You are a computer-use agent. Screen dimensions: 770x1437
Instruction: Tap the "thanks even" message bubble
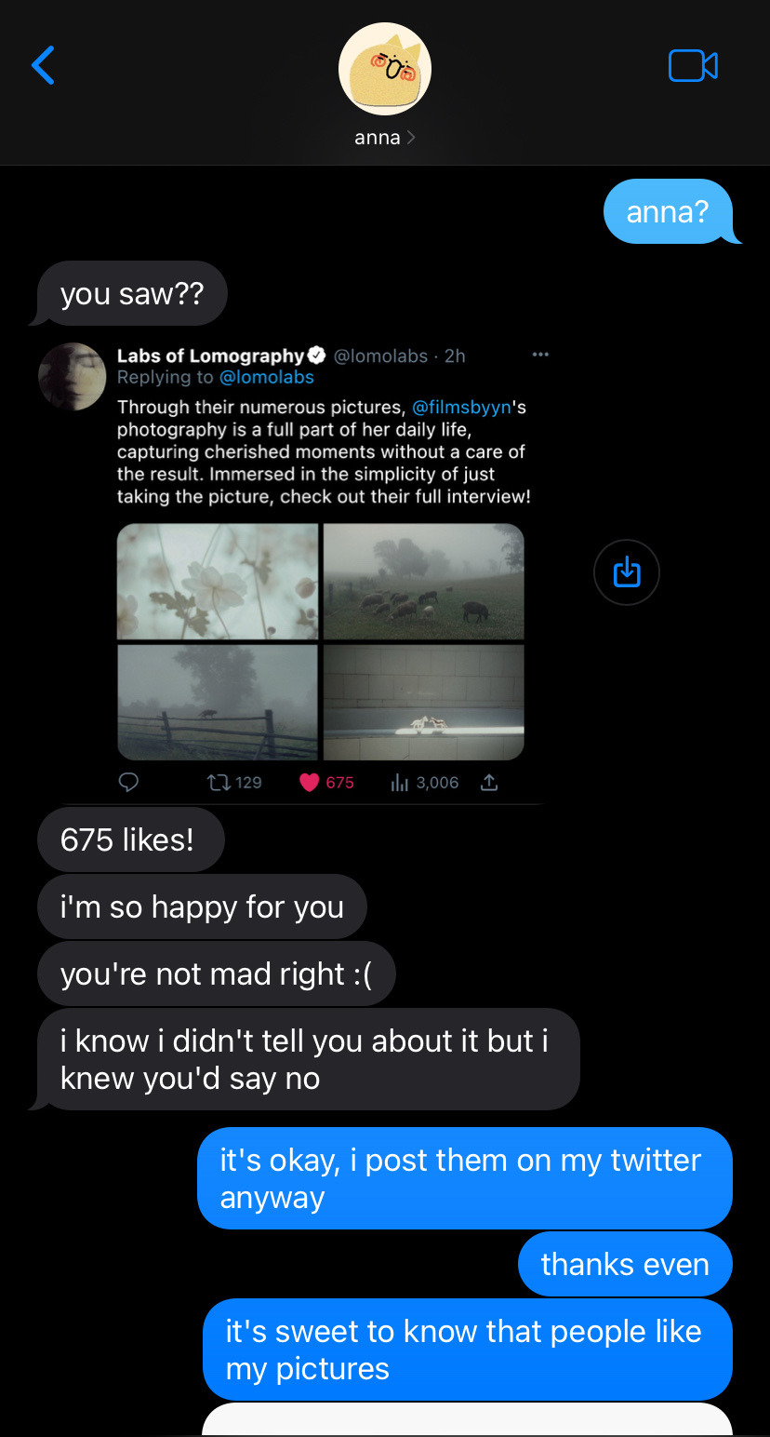pyautogui.click(x=625, y=1264)
